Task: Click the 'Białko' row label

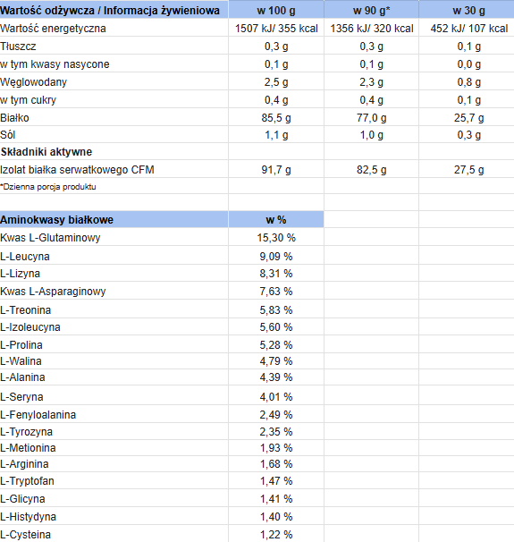Action: tap(14, 117)
